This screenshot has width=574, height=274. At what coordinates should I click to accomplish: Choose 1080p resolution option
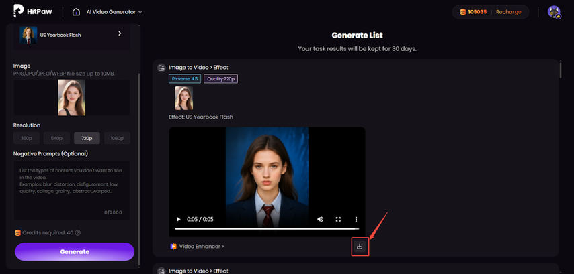117,138
